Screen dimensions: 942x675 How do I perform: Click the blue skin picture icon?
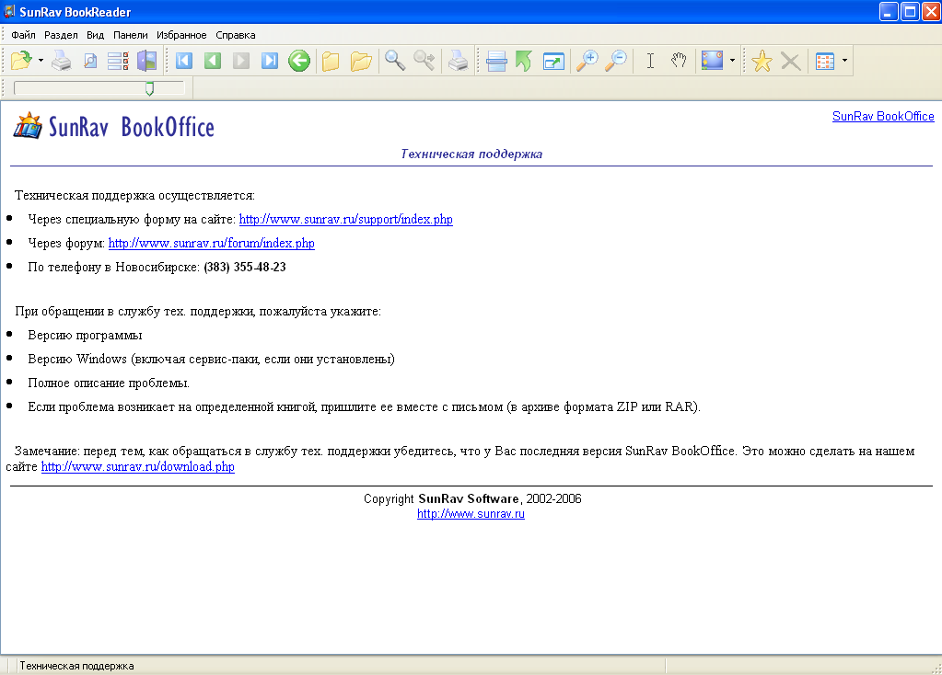click(x=712, y=61)
